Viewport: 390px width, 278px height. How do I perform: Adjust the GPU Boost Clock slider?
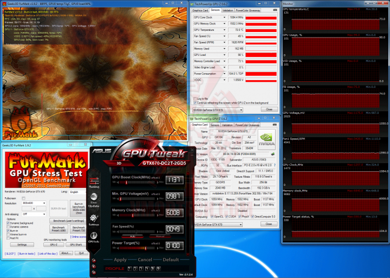click(x=137, y=183)
